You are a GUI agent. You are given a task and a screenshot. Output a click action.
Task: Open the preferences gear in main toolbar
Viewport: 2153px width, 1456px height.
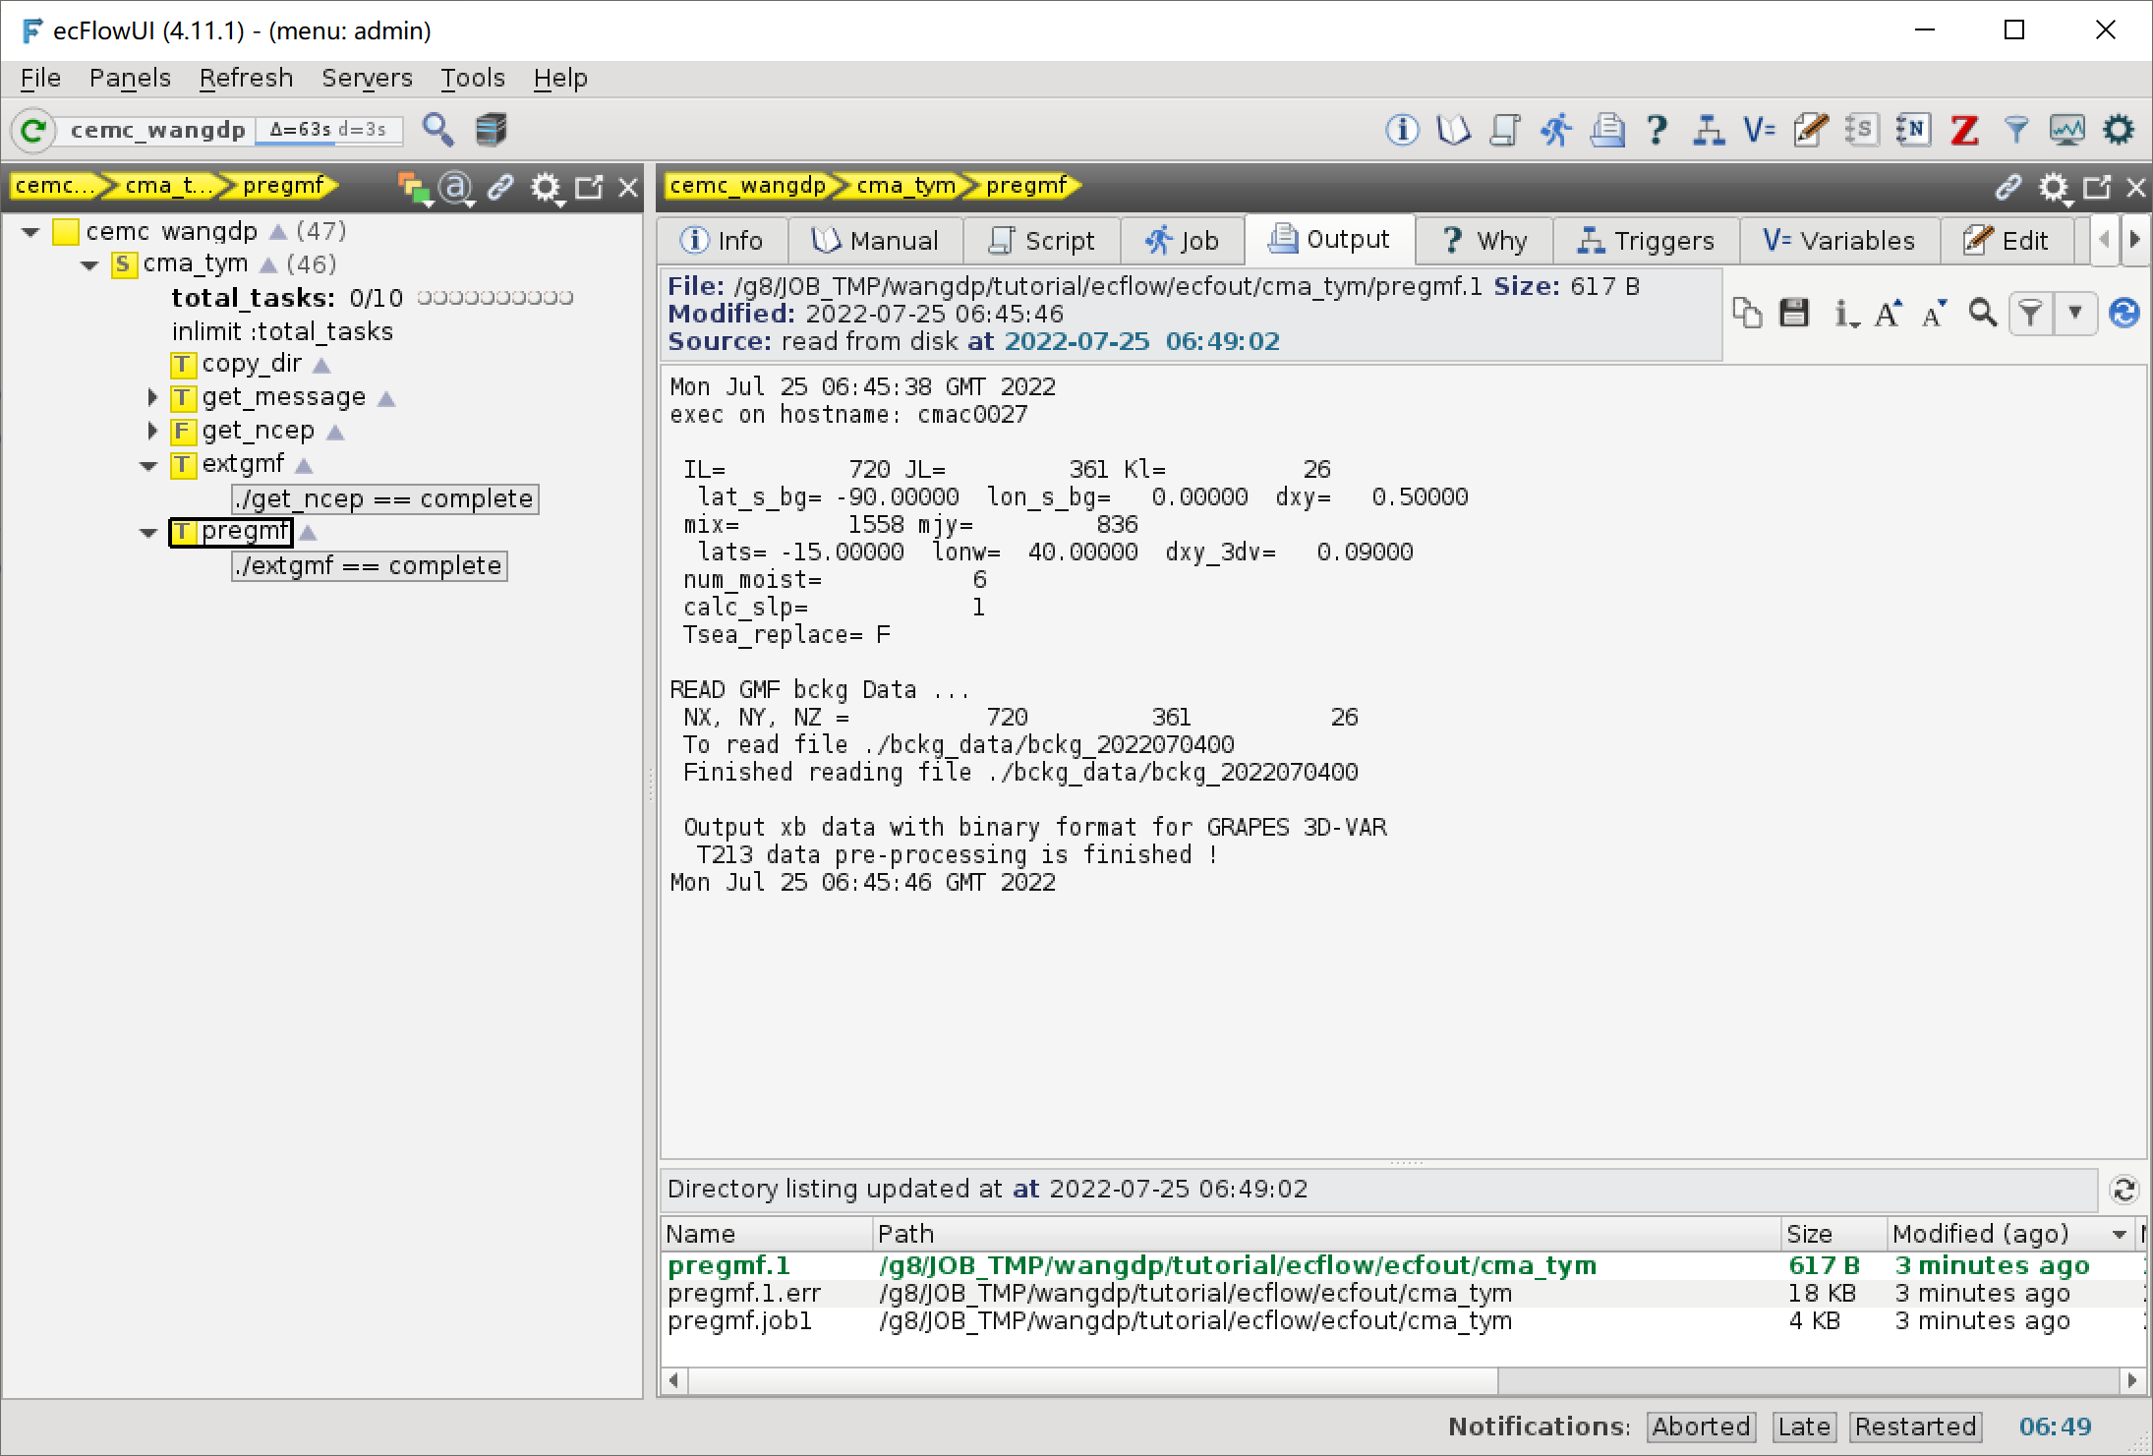point(2119,130)
